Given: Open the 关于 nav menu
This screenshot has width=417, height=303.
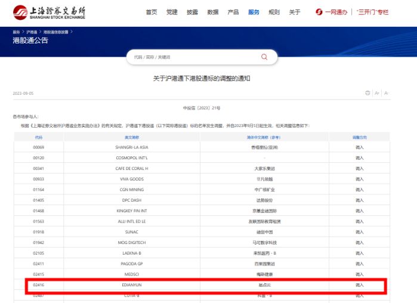Looking at the screenshot, I should pos(295,12).
